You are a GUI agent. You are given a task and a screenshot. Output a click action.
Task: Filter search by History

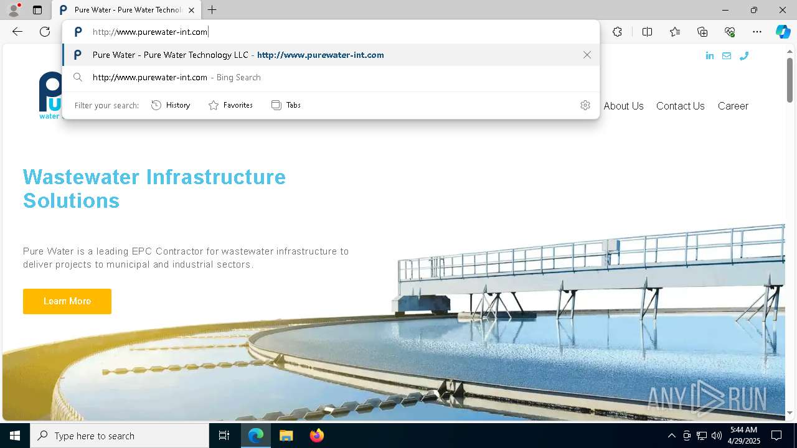click(171, 105)
